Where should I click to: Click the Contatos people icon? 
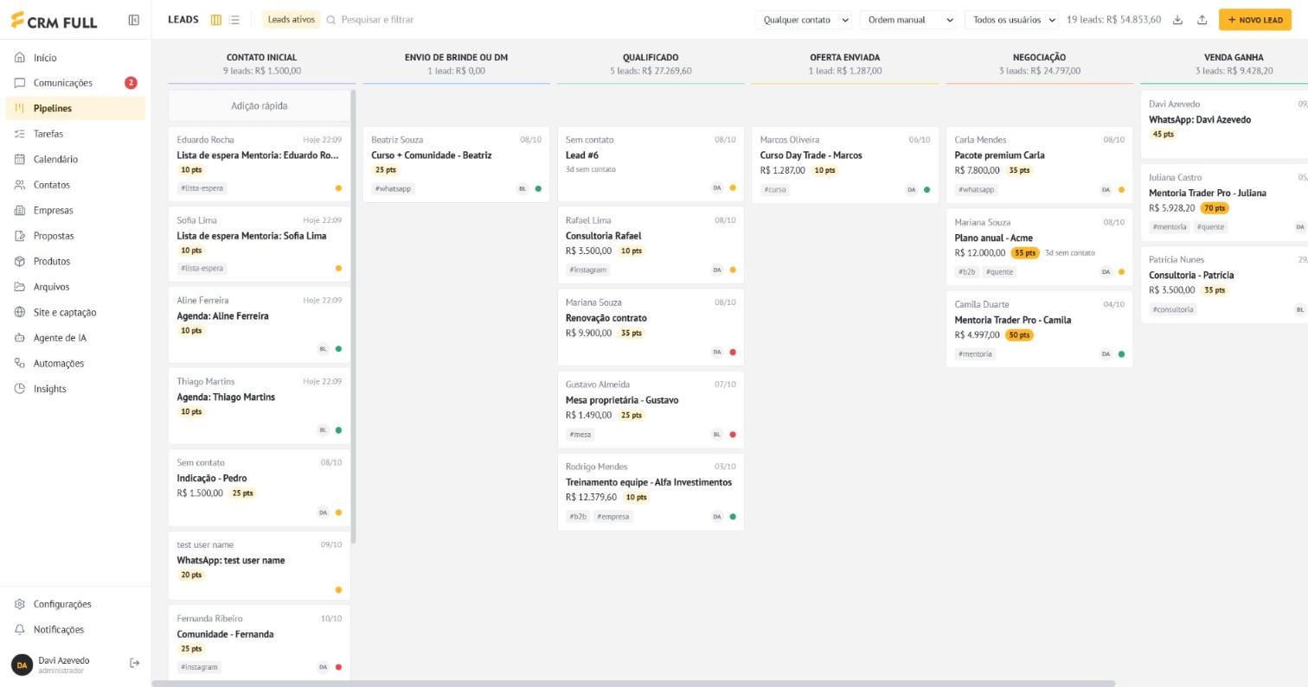pos(20,185)
